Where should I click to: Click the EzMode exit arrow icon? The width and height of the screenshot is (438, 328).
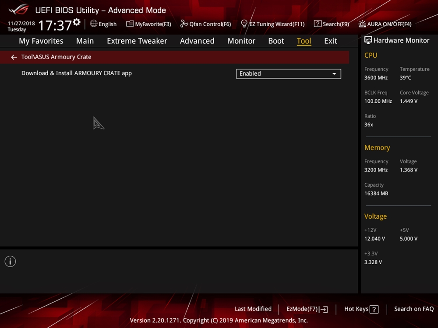coord(324,309)
